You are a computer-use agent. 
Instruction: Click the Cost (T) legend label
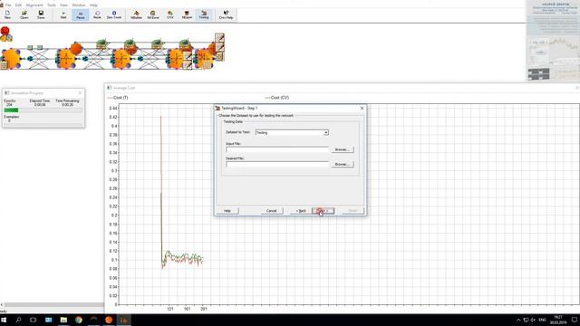pos(121,98)
